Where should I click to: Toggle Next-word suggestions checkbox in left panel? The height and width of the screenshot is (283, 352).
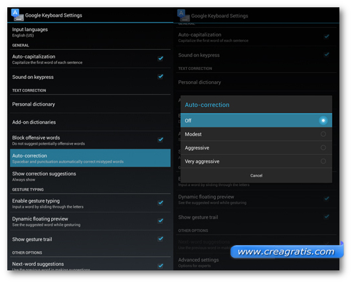tap(160, 266)
